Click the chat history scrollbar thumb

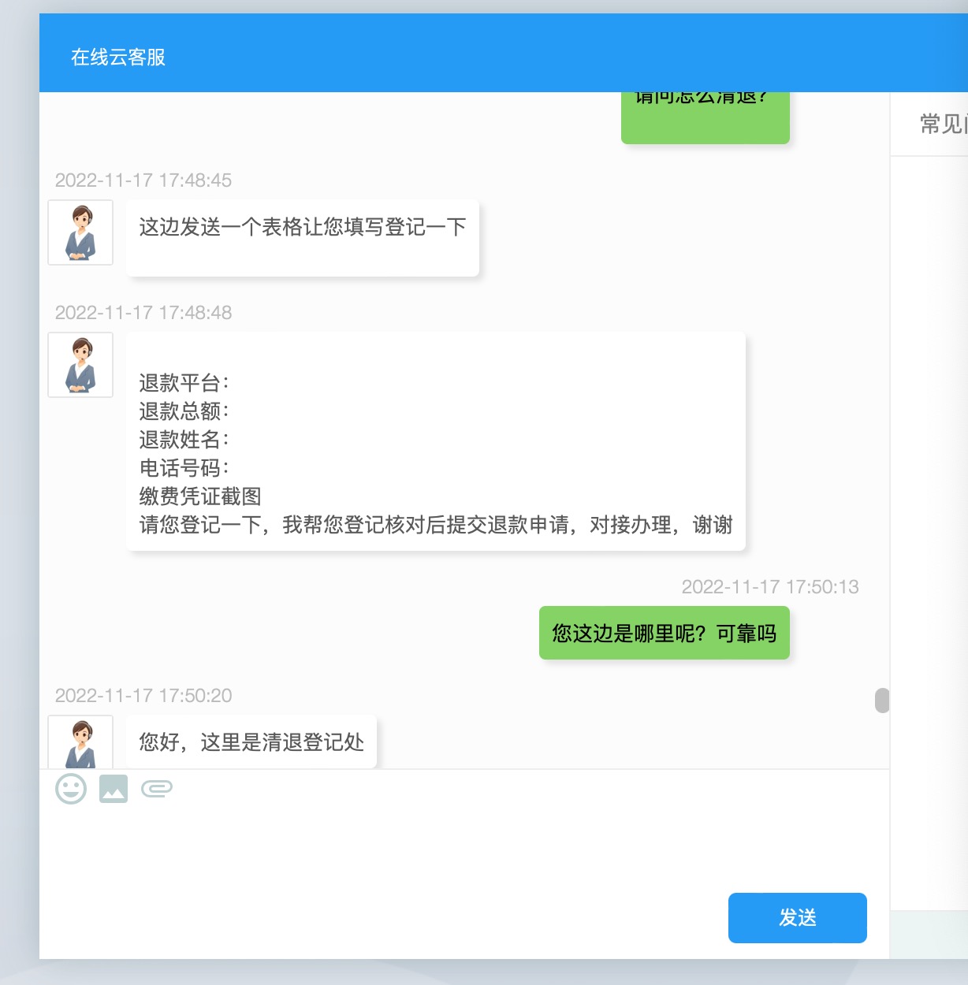[x=882, y=700]
